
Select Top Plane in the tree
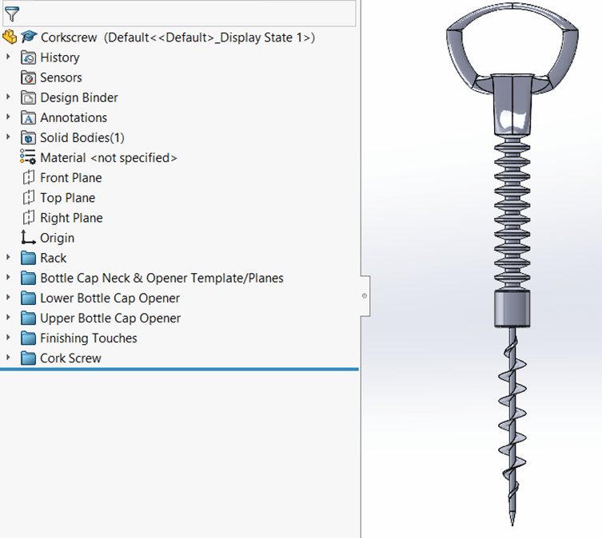[x=67, y=198]
